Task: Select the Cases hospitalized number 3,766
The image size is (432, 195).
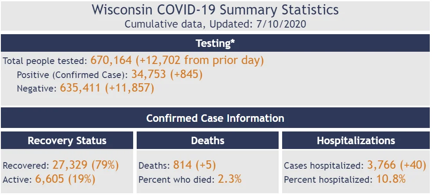Action: (x=381, y=165)
